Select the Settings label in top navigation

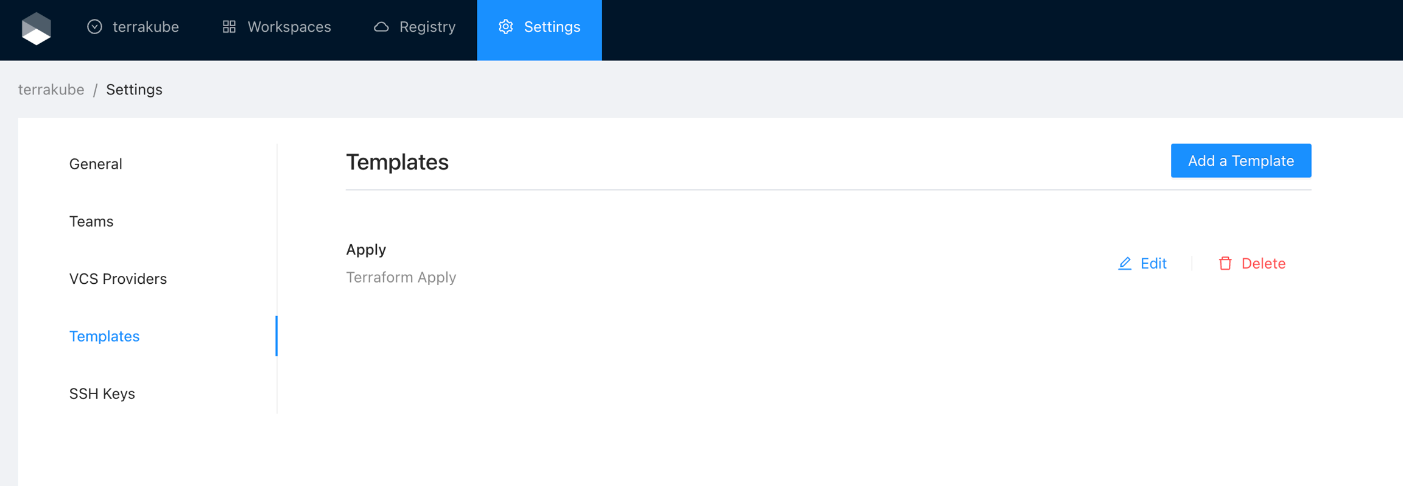[552, 27]
